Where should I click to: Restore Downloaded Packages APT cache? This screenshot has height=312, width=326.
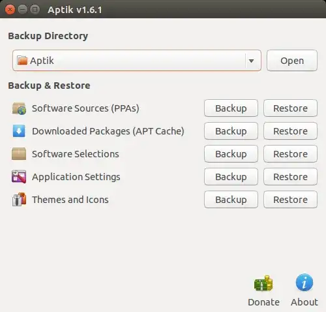pyautogui.click(x=290, y=131)
